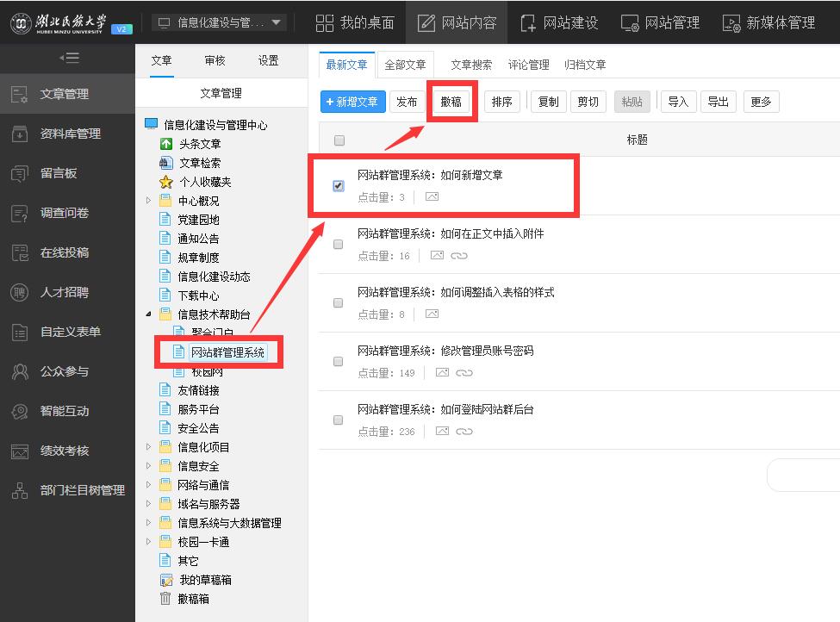Collapse the left sidebar with the toggle icon
This screenshot has height=622, width=840.
coord(69,58)
